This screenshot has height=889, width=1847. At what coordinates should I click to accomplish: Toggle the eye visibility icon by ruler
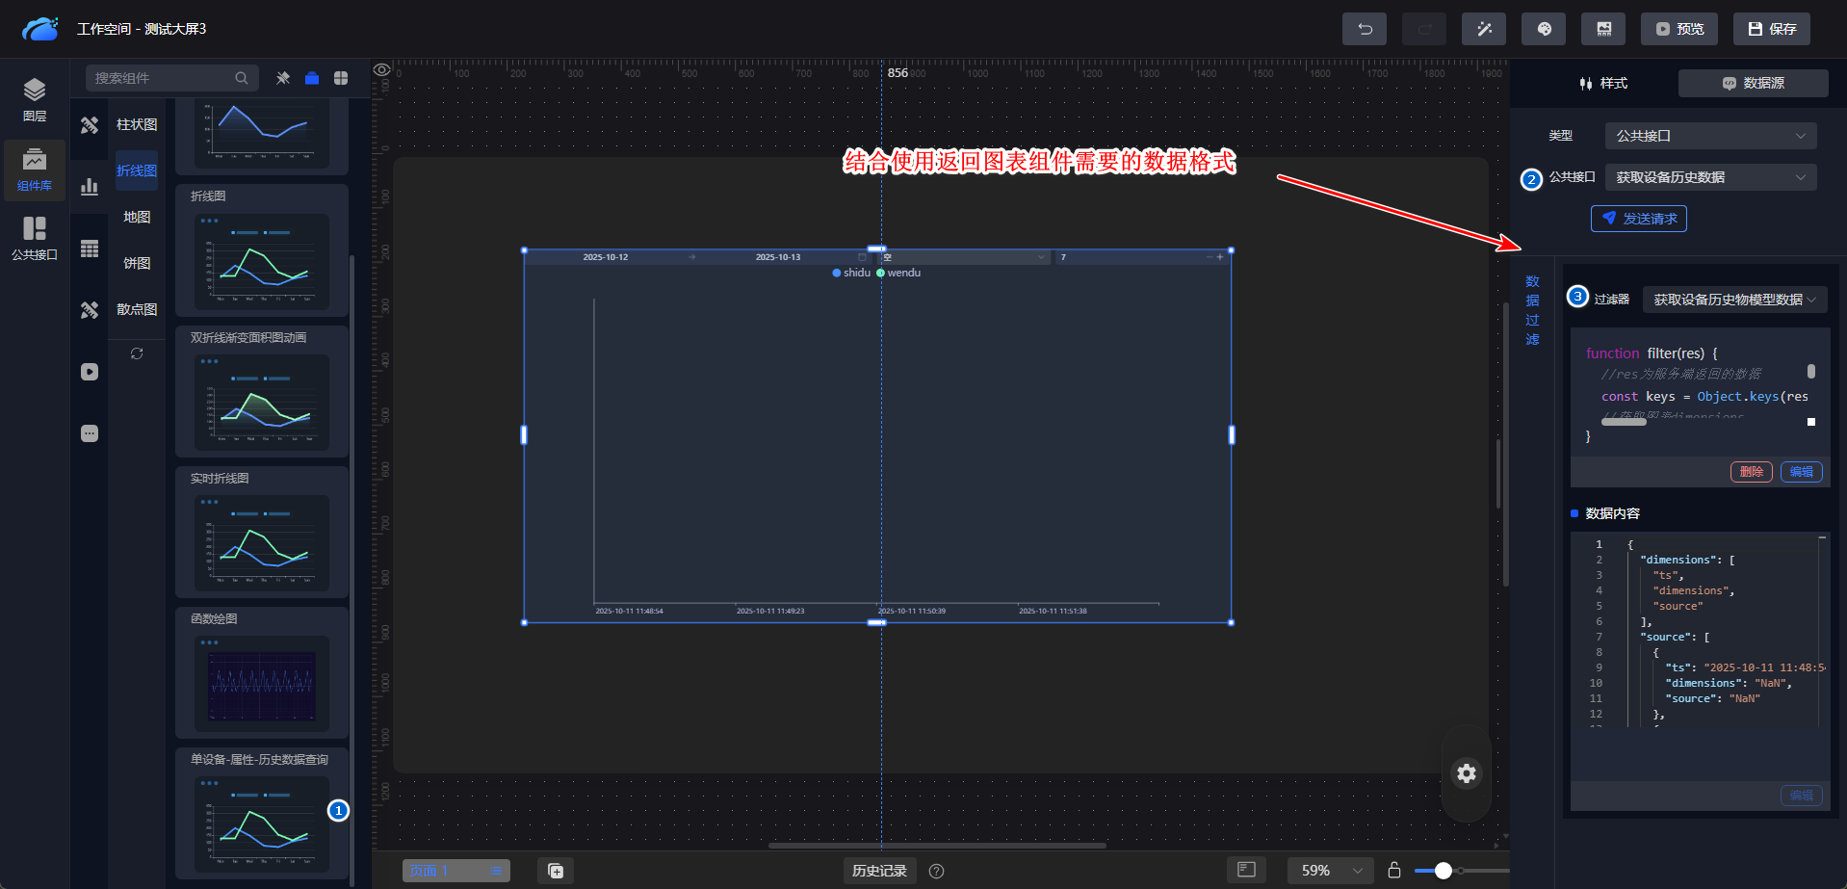(x=382, y=70)
